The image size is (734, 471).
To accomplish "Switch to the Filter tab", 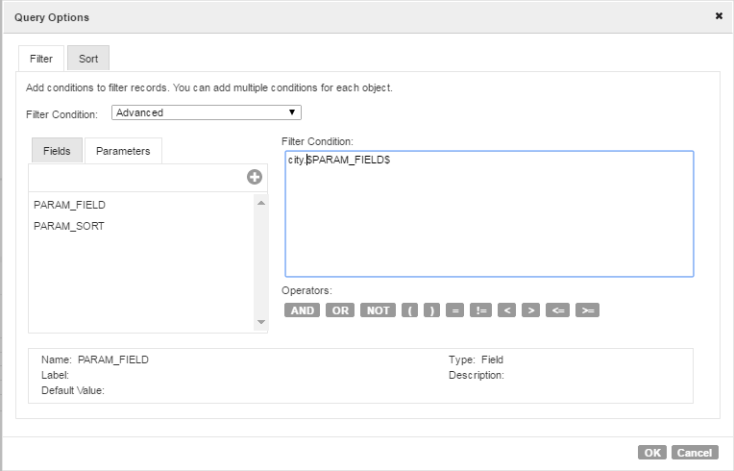I will (41, 59).
